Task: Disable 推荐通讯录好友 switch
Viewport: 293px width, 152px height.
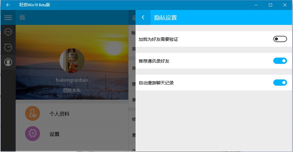Action: (280, 61)
